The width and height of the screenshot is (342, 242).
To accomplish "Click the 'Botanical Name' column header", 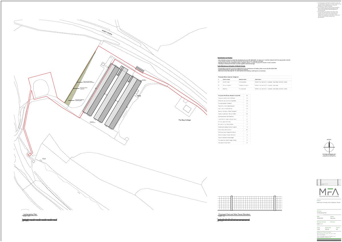I will [243, 80].
